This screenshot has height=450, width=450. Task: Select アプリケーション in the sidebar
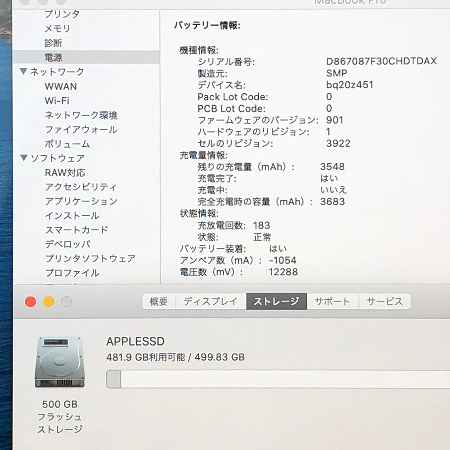[81, 201]
